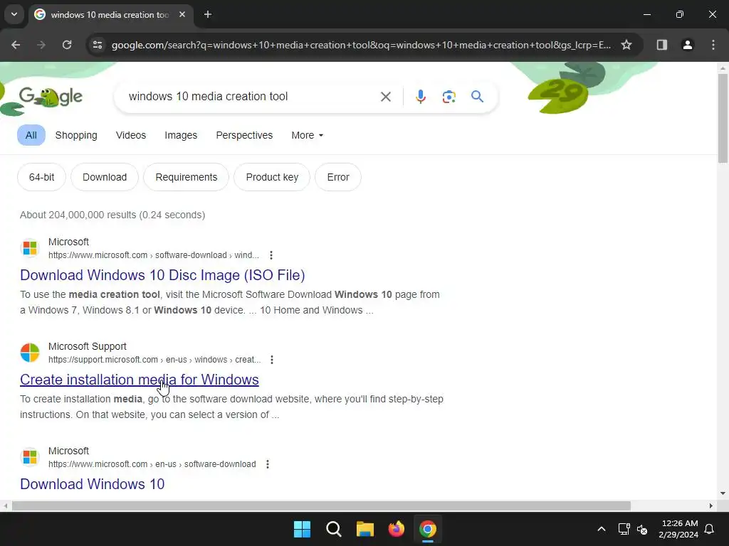
Task: Open Chrome side panel
Action: pyautogui.click(x=662, y=45)
